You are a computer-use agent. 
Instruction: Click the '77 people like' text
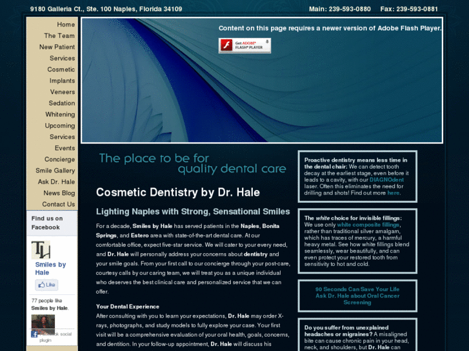tap(46, 301)
